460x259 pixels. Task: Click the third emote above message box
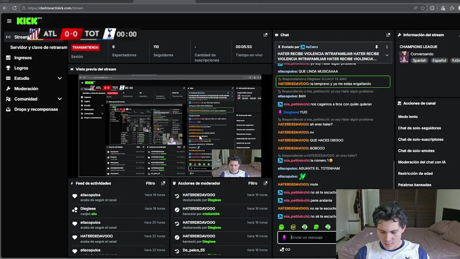(x=305, y=227)
